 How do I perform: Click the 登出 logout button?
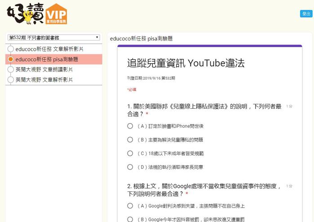(x=306, y=13)
